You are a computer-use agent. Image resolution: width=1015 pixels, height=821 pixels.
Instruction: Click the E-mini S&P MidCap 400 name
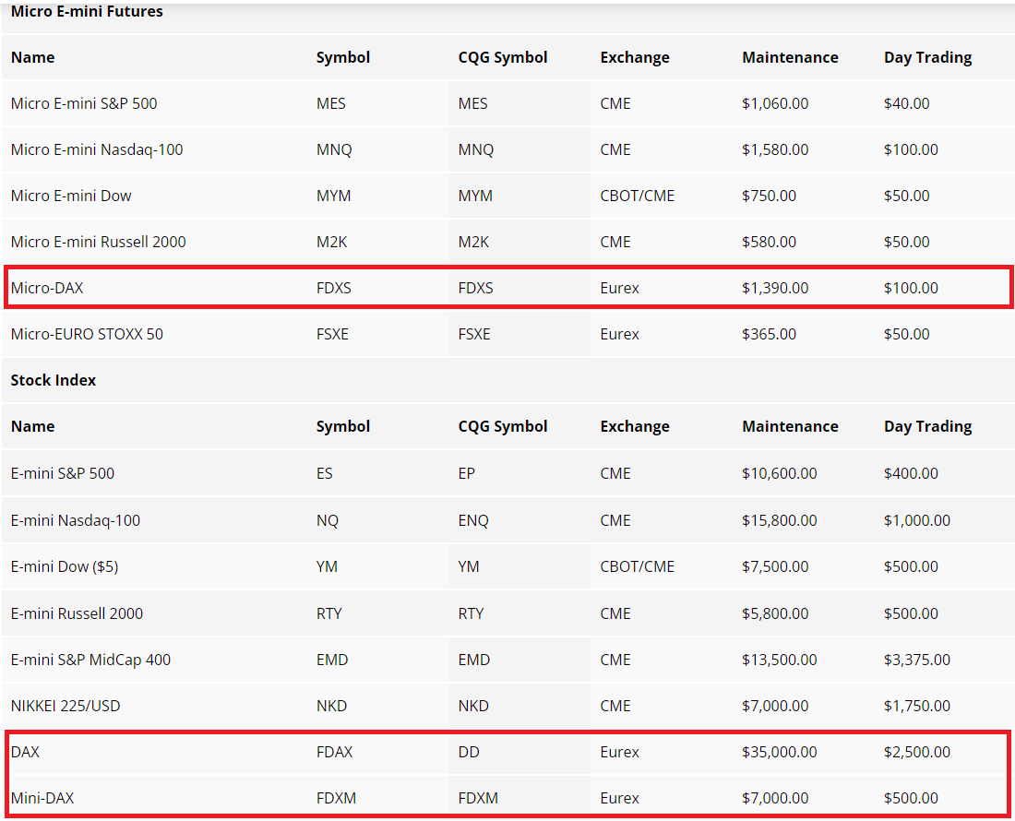[x=90, y=660]
